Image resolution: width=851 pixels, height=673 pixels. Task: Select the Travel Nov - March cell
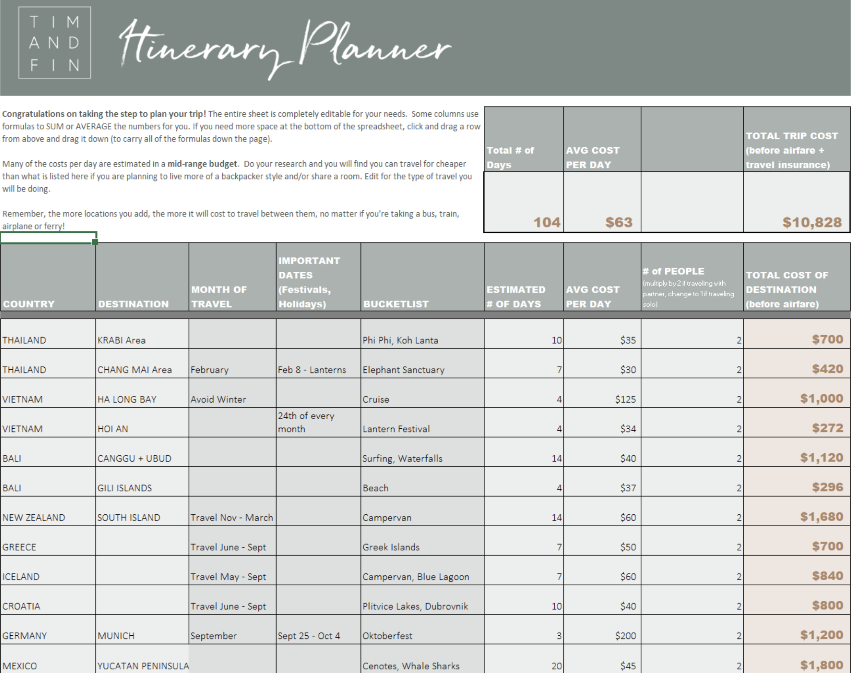232,511
